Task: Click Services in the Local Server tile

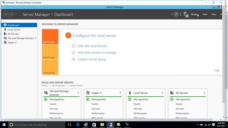Action: [138, 109]
